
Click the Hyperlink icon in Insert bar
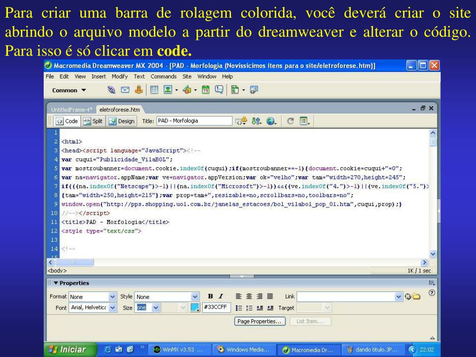pos(112,90)
